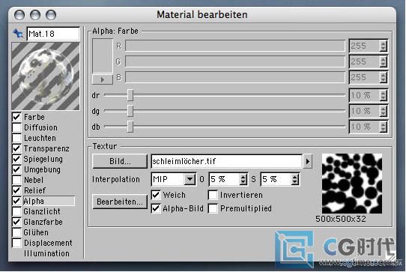Toggle the Glanzfarbe channel checkbox
The image size is (406, 272).
pos(16,222)
